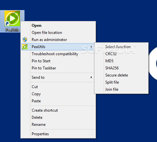
Task: Select the PeaUtils desktop shortcut icon
Action: click(x=12, y=21)
